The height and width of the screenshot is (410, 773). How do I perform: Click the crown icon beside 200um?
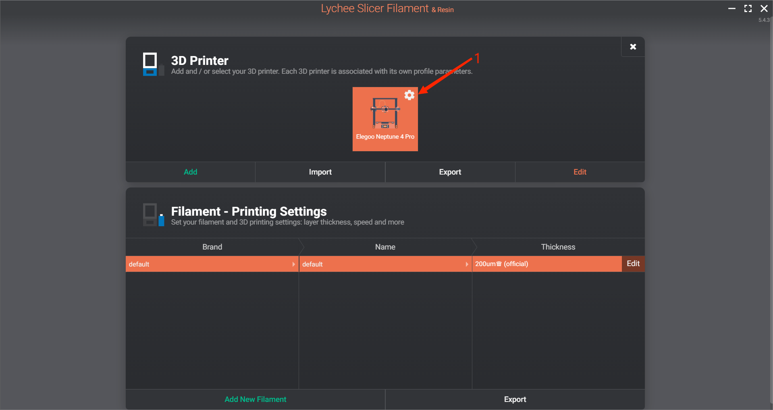[x=499, y=264]
